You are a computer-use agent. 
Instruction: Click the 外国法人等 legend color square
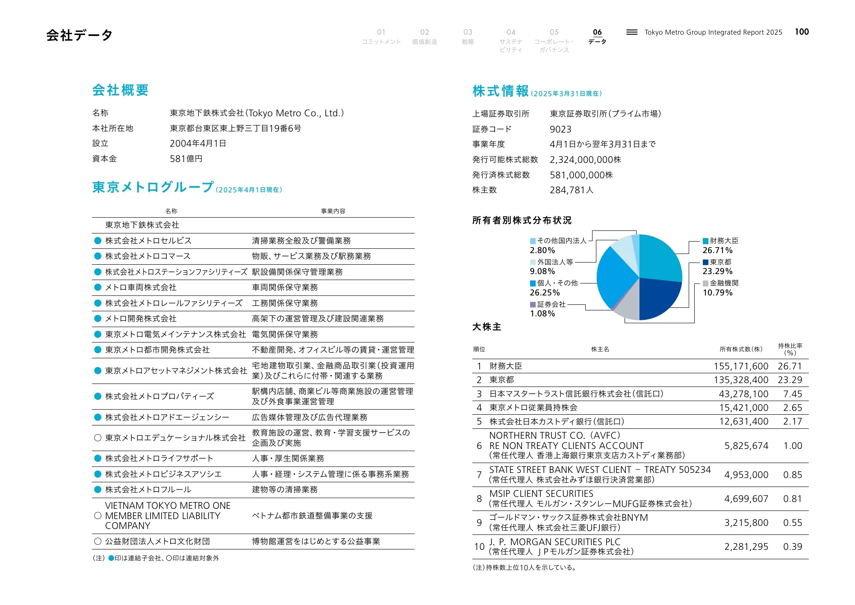click(533, 262)
